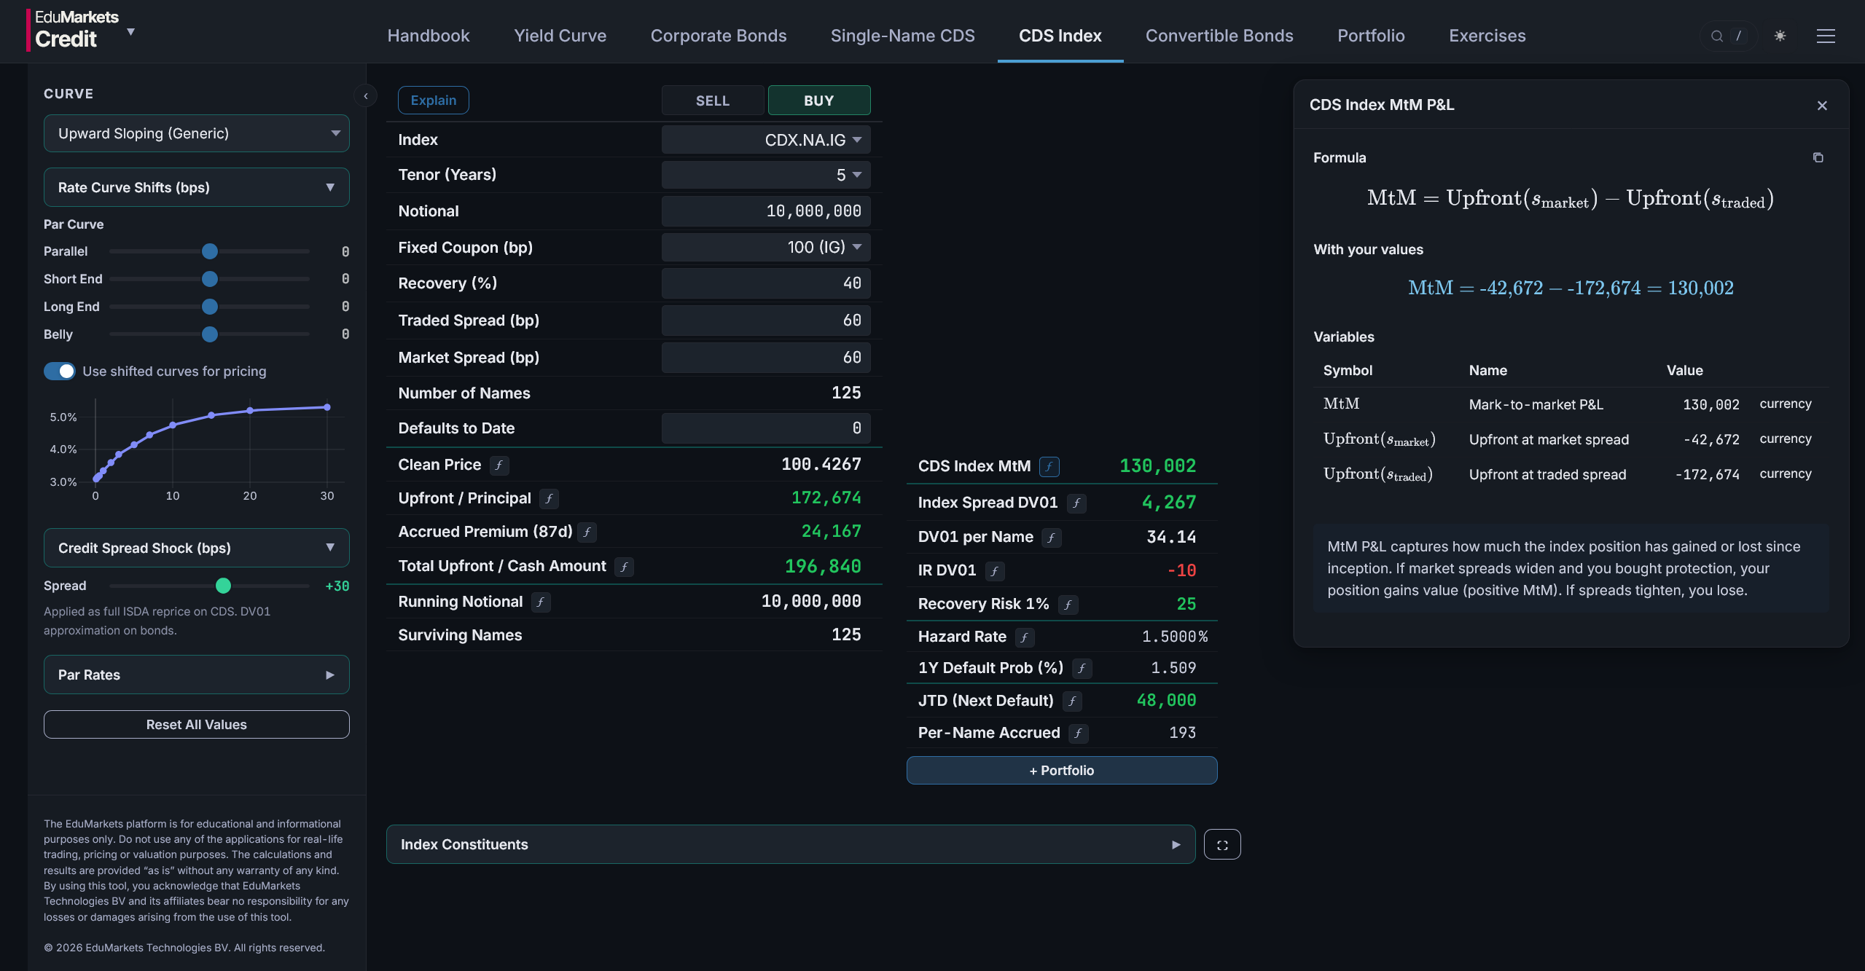Show formula for Recovery Risk 1%
The width and height of the screenshot is (1865, 971).
coord(1068,605)
